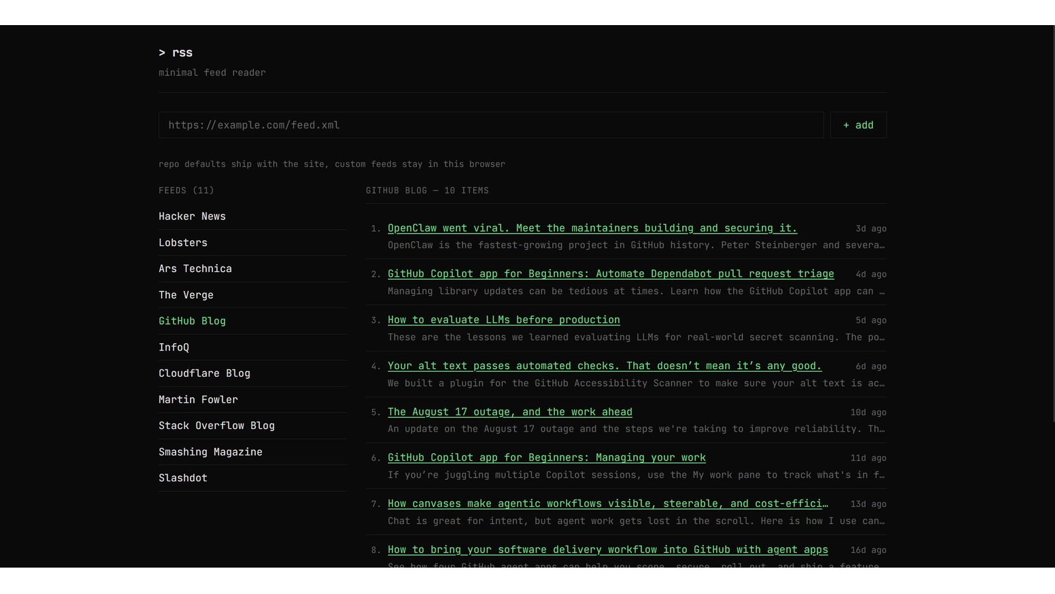Select the Slashdot feed

[x=183, y=478]
